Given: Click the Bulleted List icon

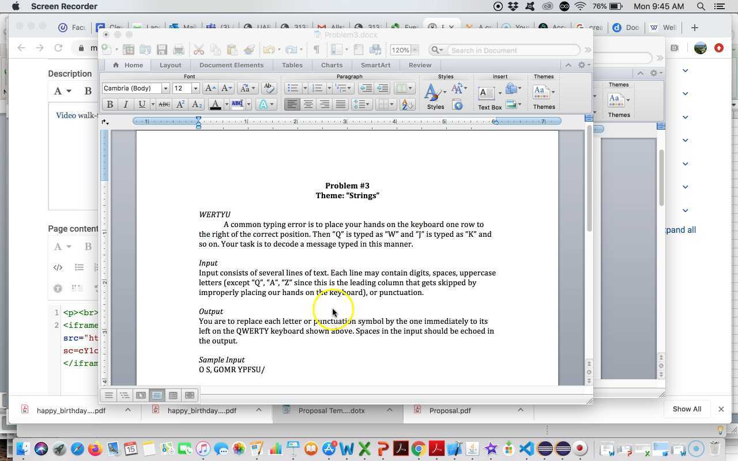Looking at the screenshot, I should click(x=293, y=88).
